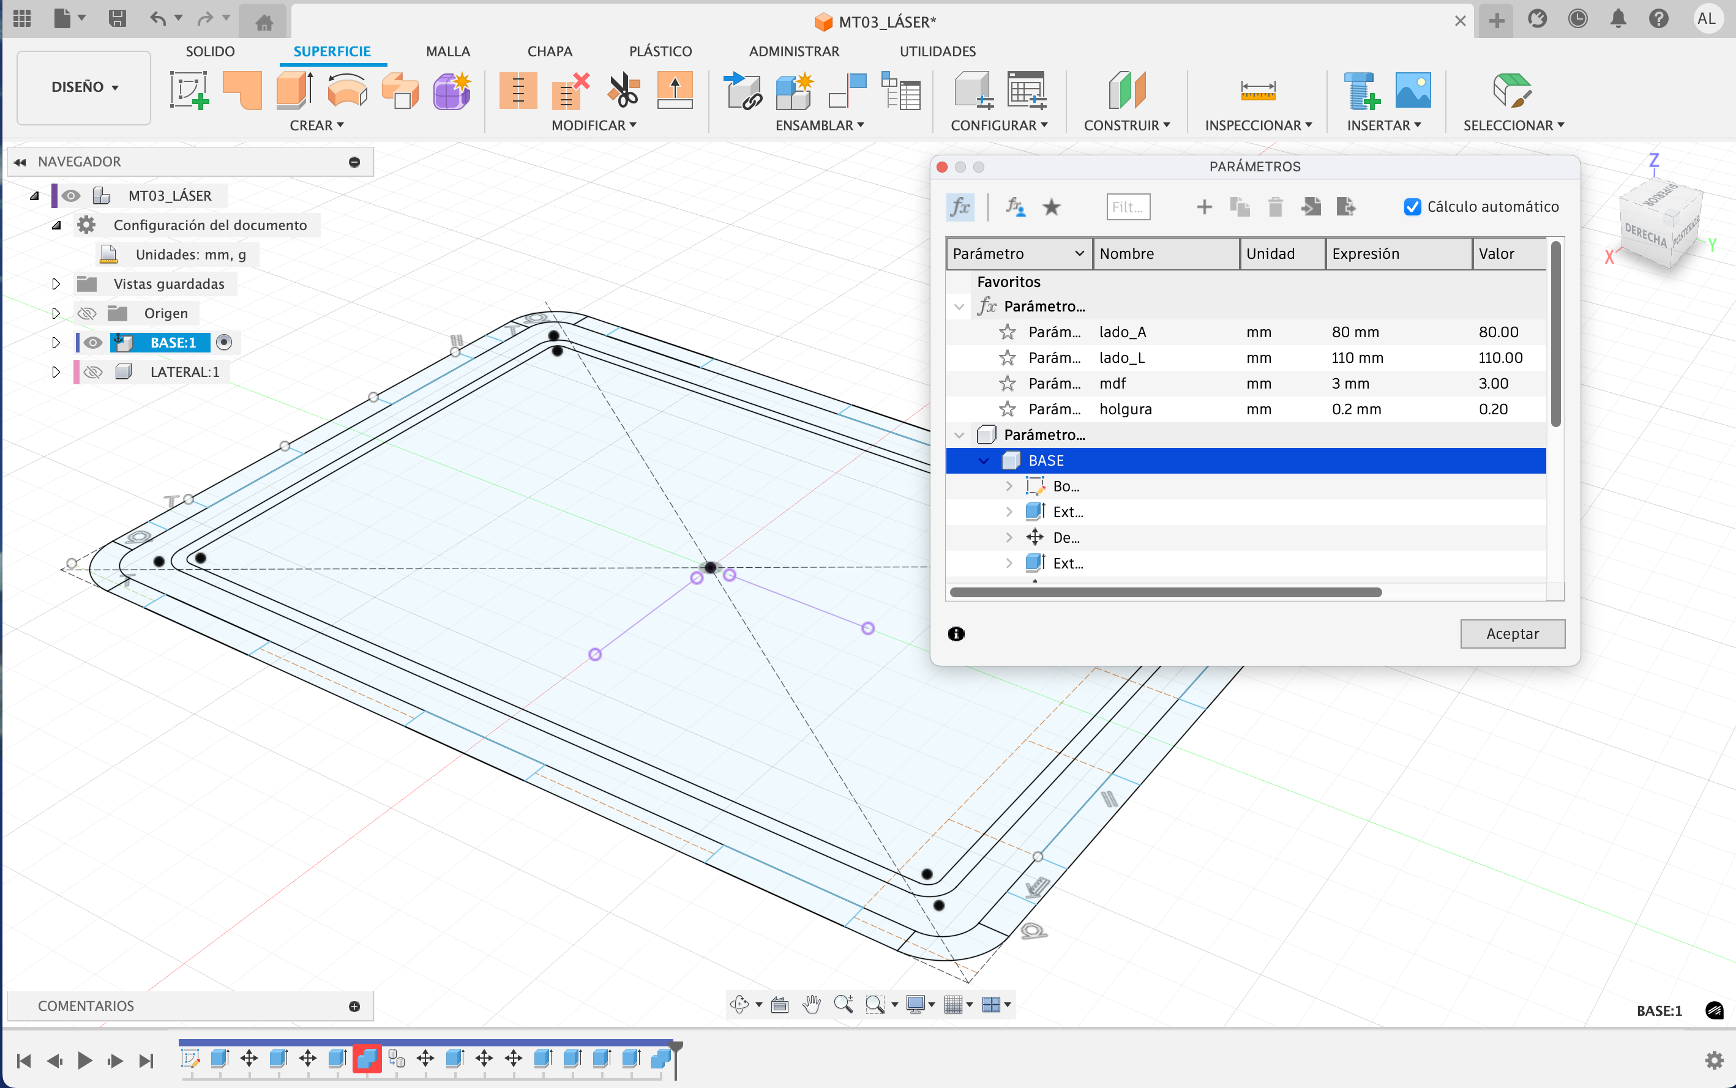The image size is (1736, 1088).
Task: Hide the BASE:1 component
Action: point(93,343)
